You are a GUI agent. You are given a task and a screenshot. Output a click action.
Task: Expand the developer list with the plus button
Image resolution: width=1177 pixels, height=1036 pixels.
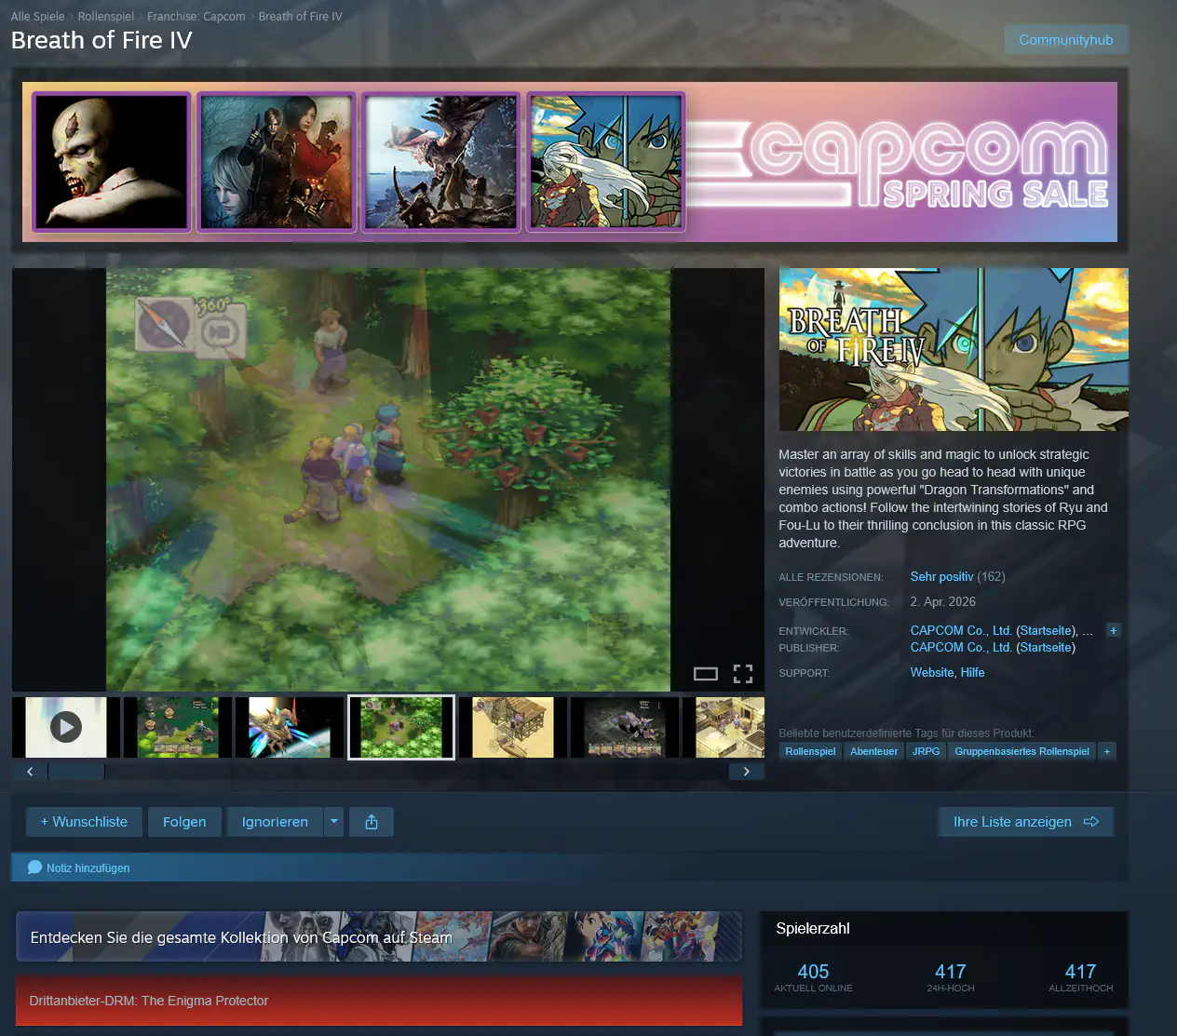coord(1113,630)
